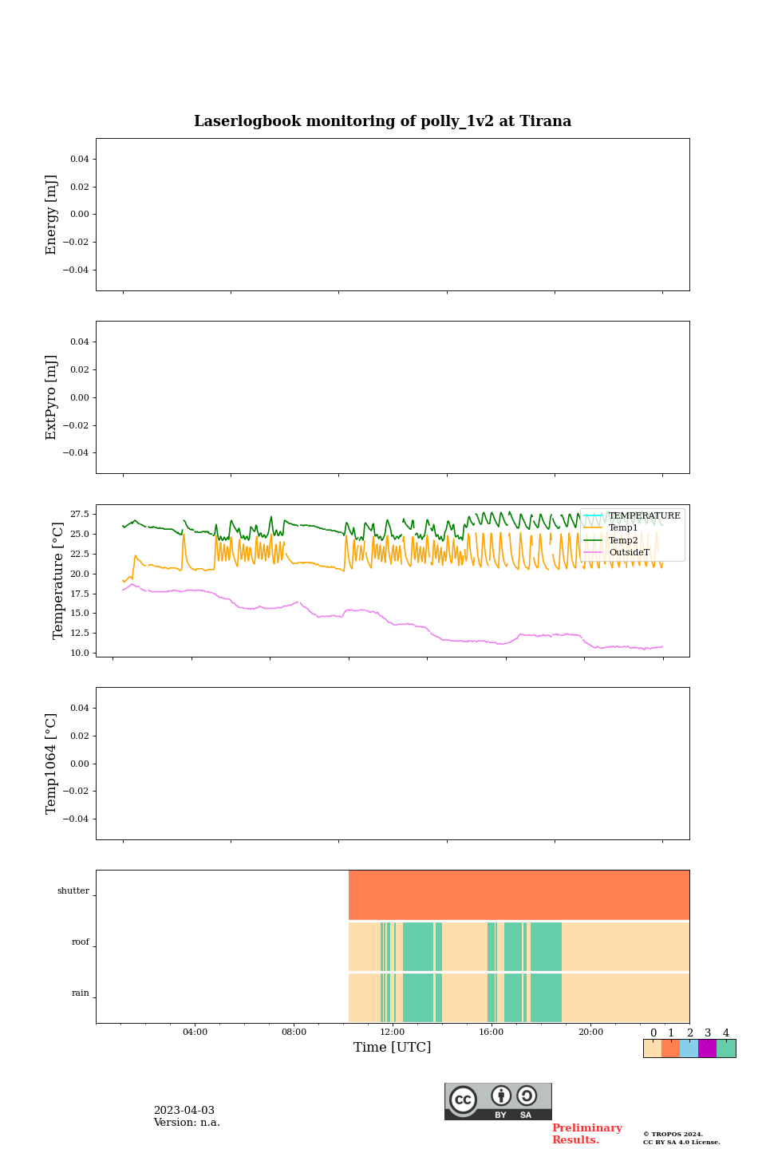This screenshot has width=766, height=1149.
Task: Click the '16:00' time tick label
Action: click(x=492, y=1033)
